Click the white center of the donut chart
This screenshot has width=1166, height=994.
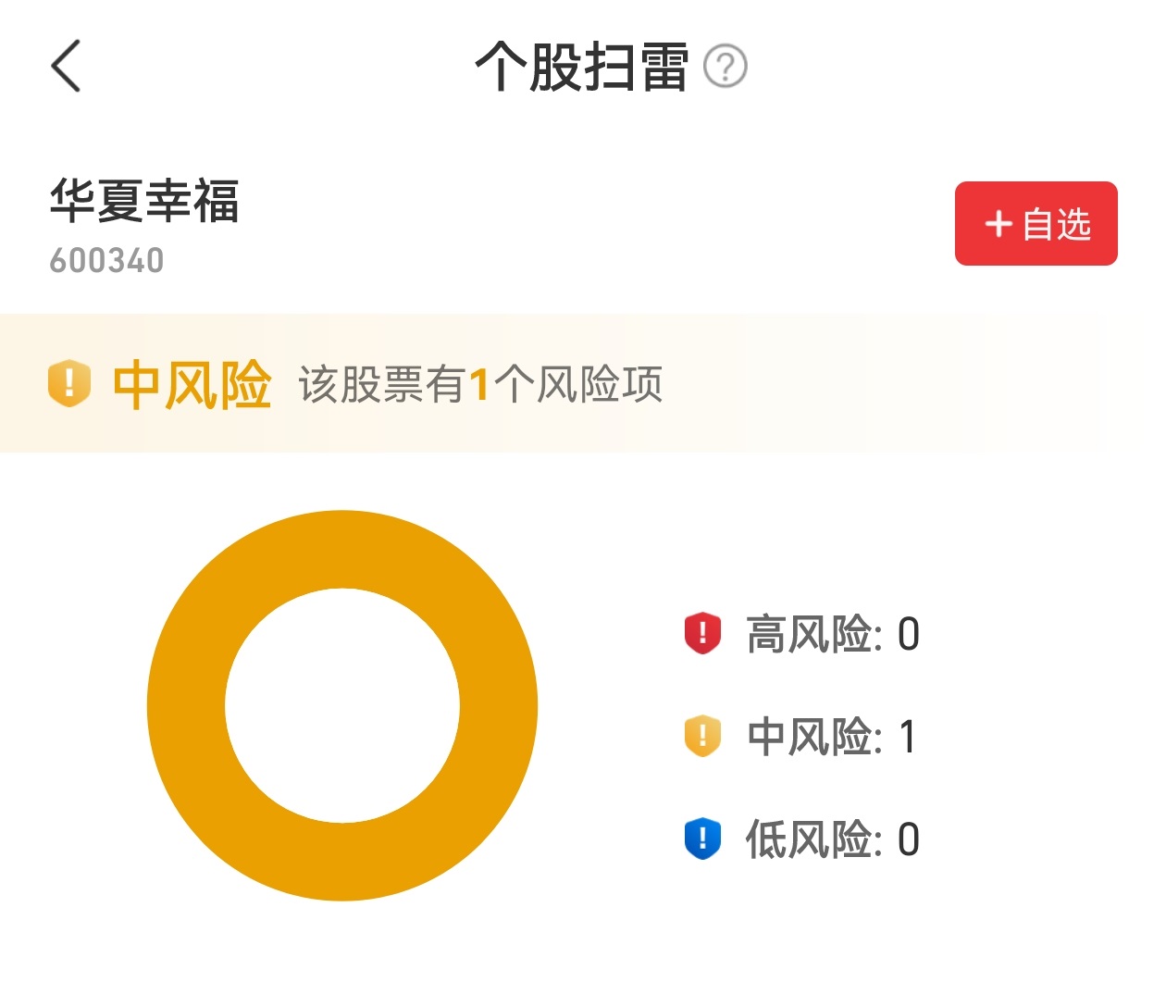(342, 705)
